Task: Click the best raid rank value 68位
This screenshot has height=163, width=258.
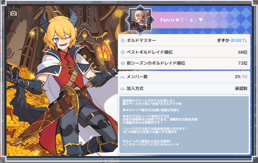Action: (243, 52)
